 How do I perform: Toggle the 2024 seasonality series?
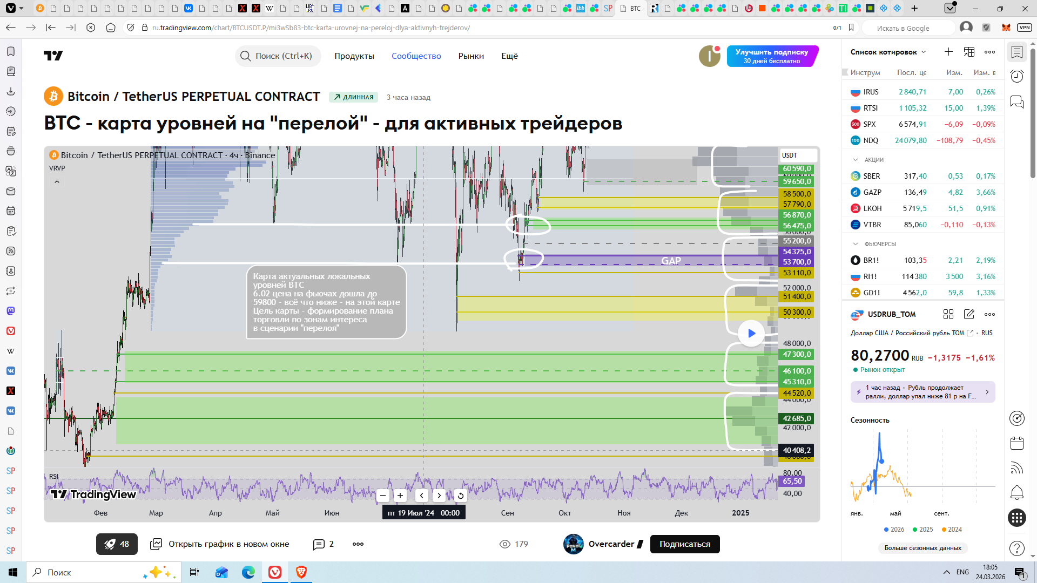[x=951, y=530]
